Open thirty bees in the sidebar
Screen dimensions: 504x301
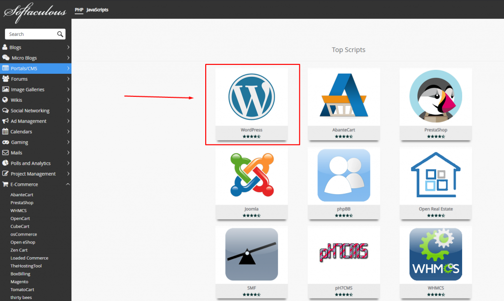[21, 298]
